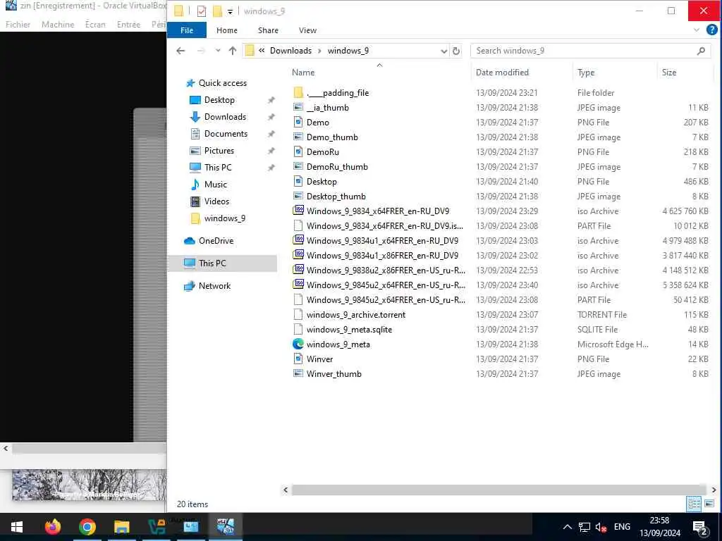Select Windows_9_9834u1_x86FRER_en-RU_DV9 iso
722x541 pixels.
382,255
